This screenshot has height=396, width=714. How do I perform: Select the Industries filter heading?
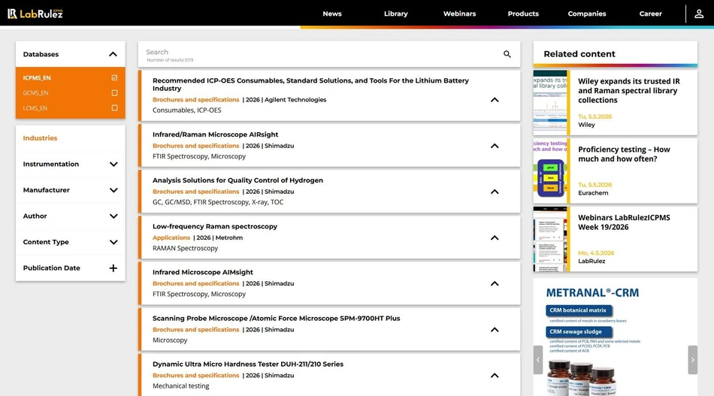coord(40,138)
